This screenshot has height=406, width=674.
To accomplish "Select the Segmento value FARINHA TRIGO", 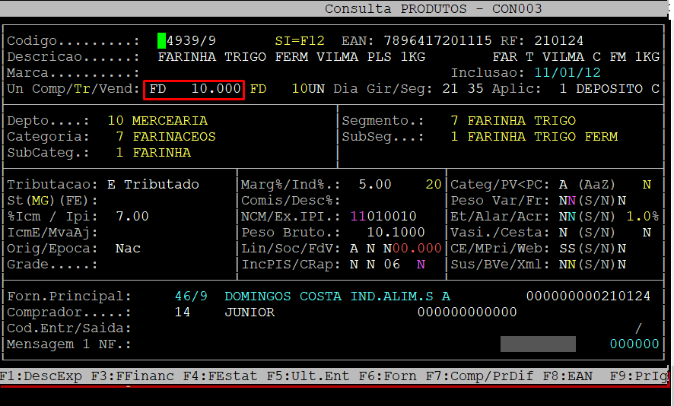I will coord(521,121).
